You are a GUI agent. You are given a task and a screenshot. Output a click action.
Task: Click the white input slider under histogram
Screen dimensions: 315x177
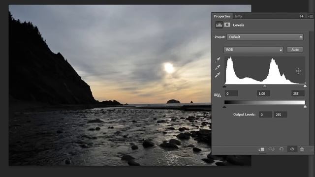[x=305, y=86]
